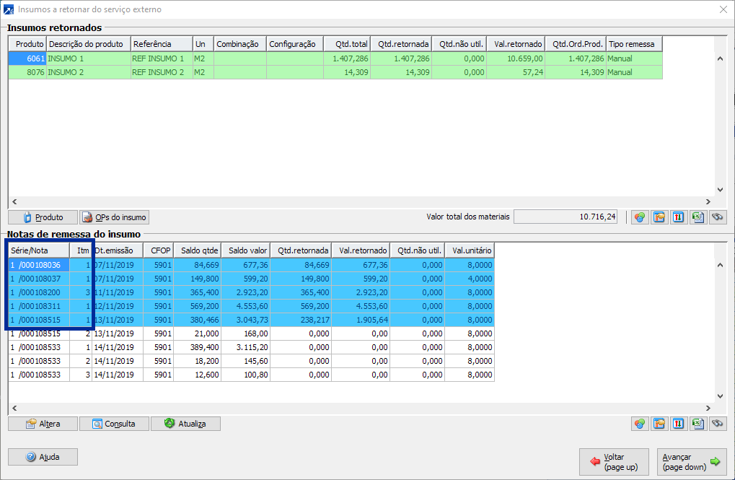735x480 pixels.
Task: Open Ajuda help button
Action: tap(43, 457)
